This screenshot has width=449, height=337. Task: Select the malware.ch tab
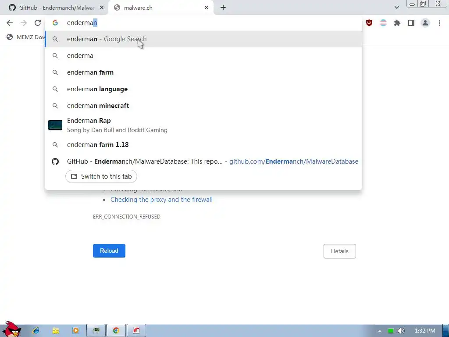point(160,8)
